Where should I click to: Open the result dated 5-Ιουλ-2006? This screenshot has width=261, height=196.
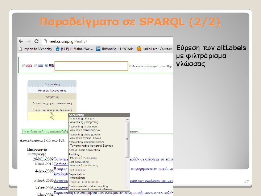[x=61, y=180]
